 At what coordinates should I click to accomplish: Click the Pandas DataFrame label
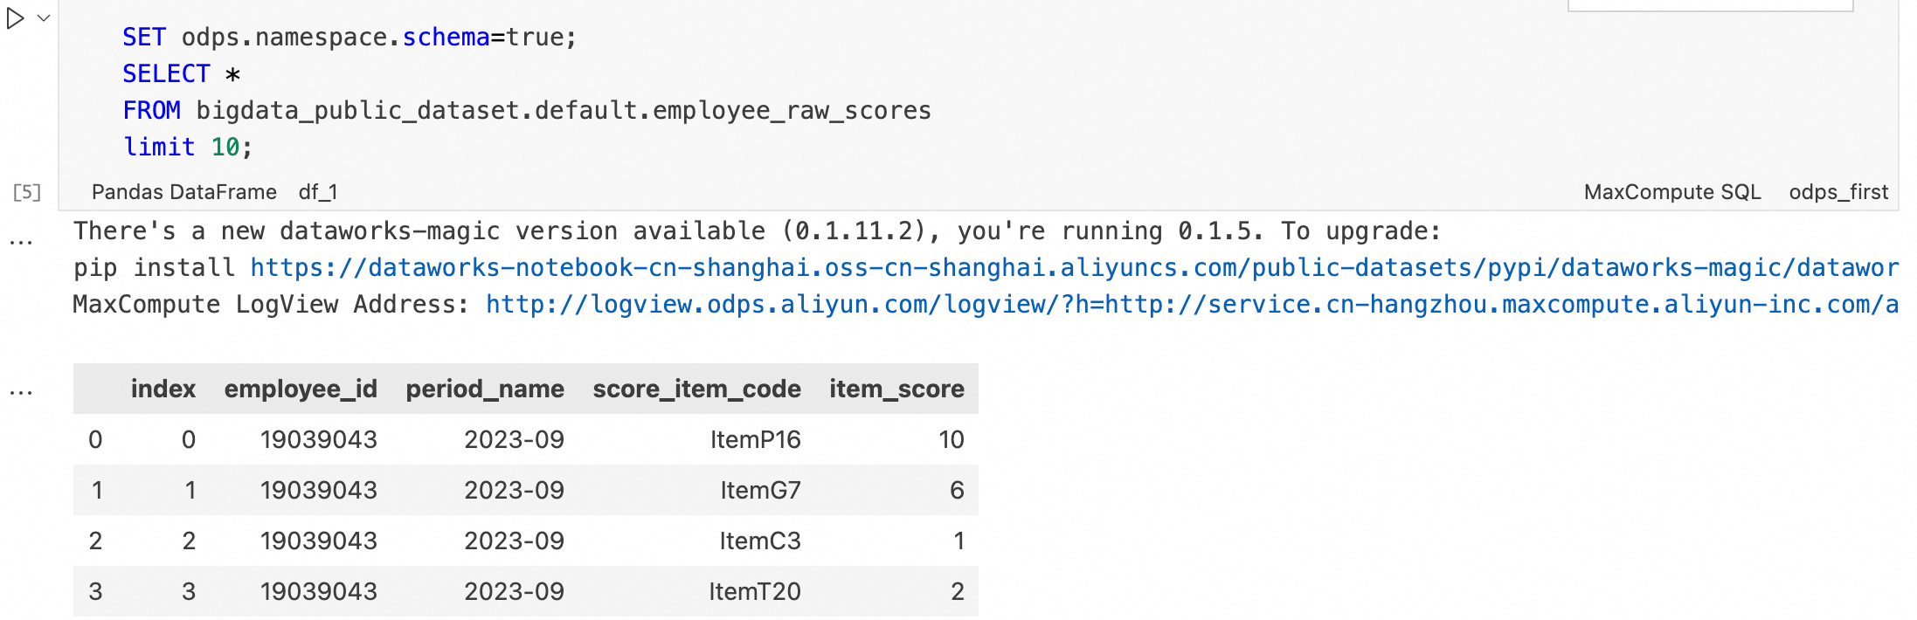[x=183, y=192]
